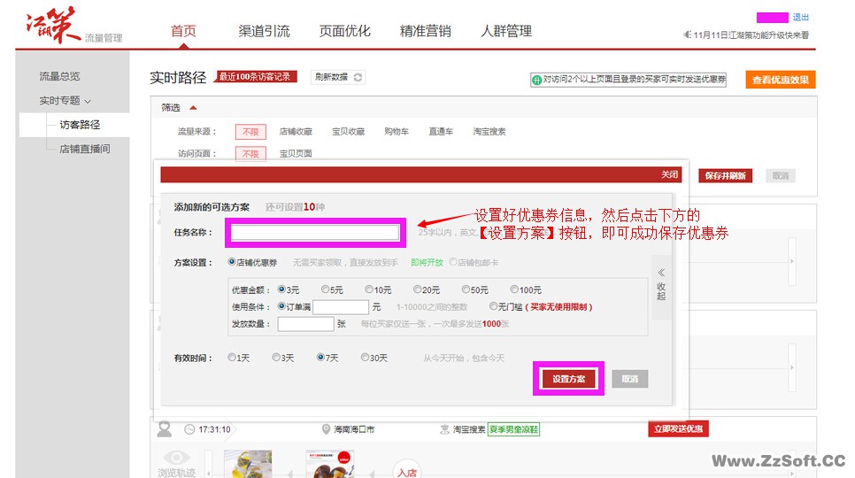Open the 页面优化 tab
The image size is (855, 478).
click(x=344, y=31)
